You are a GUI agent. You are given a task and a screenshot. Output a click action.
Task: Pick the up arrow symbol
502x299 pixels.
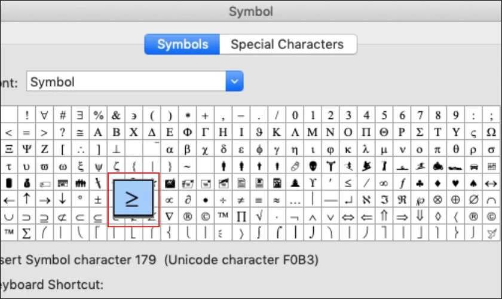tap(27, 200)
